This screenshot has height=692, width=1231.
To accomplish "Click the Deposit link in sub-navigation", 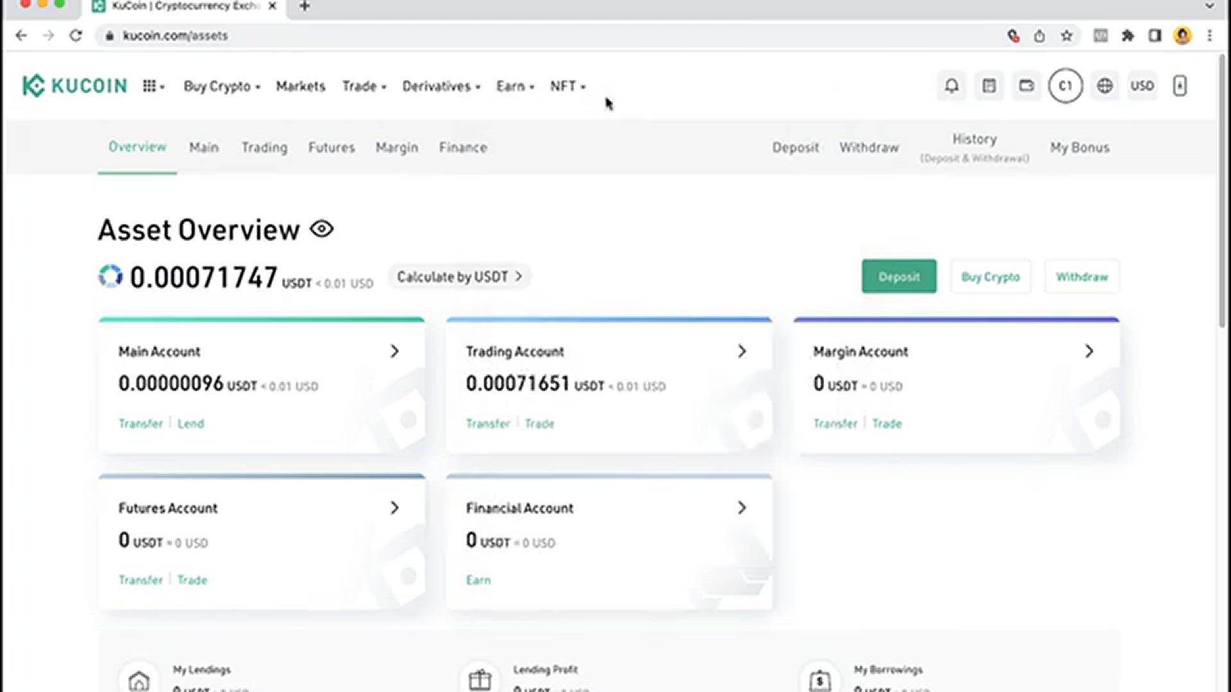I will (796, 147).
